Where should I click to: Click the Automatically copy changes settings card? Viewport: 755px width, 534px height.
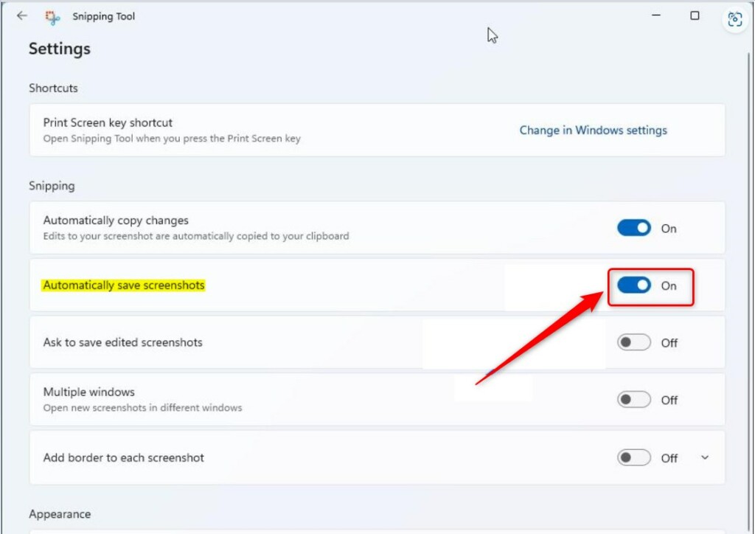pyautogui.click(x=295, y=228)
